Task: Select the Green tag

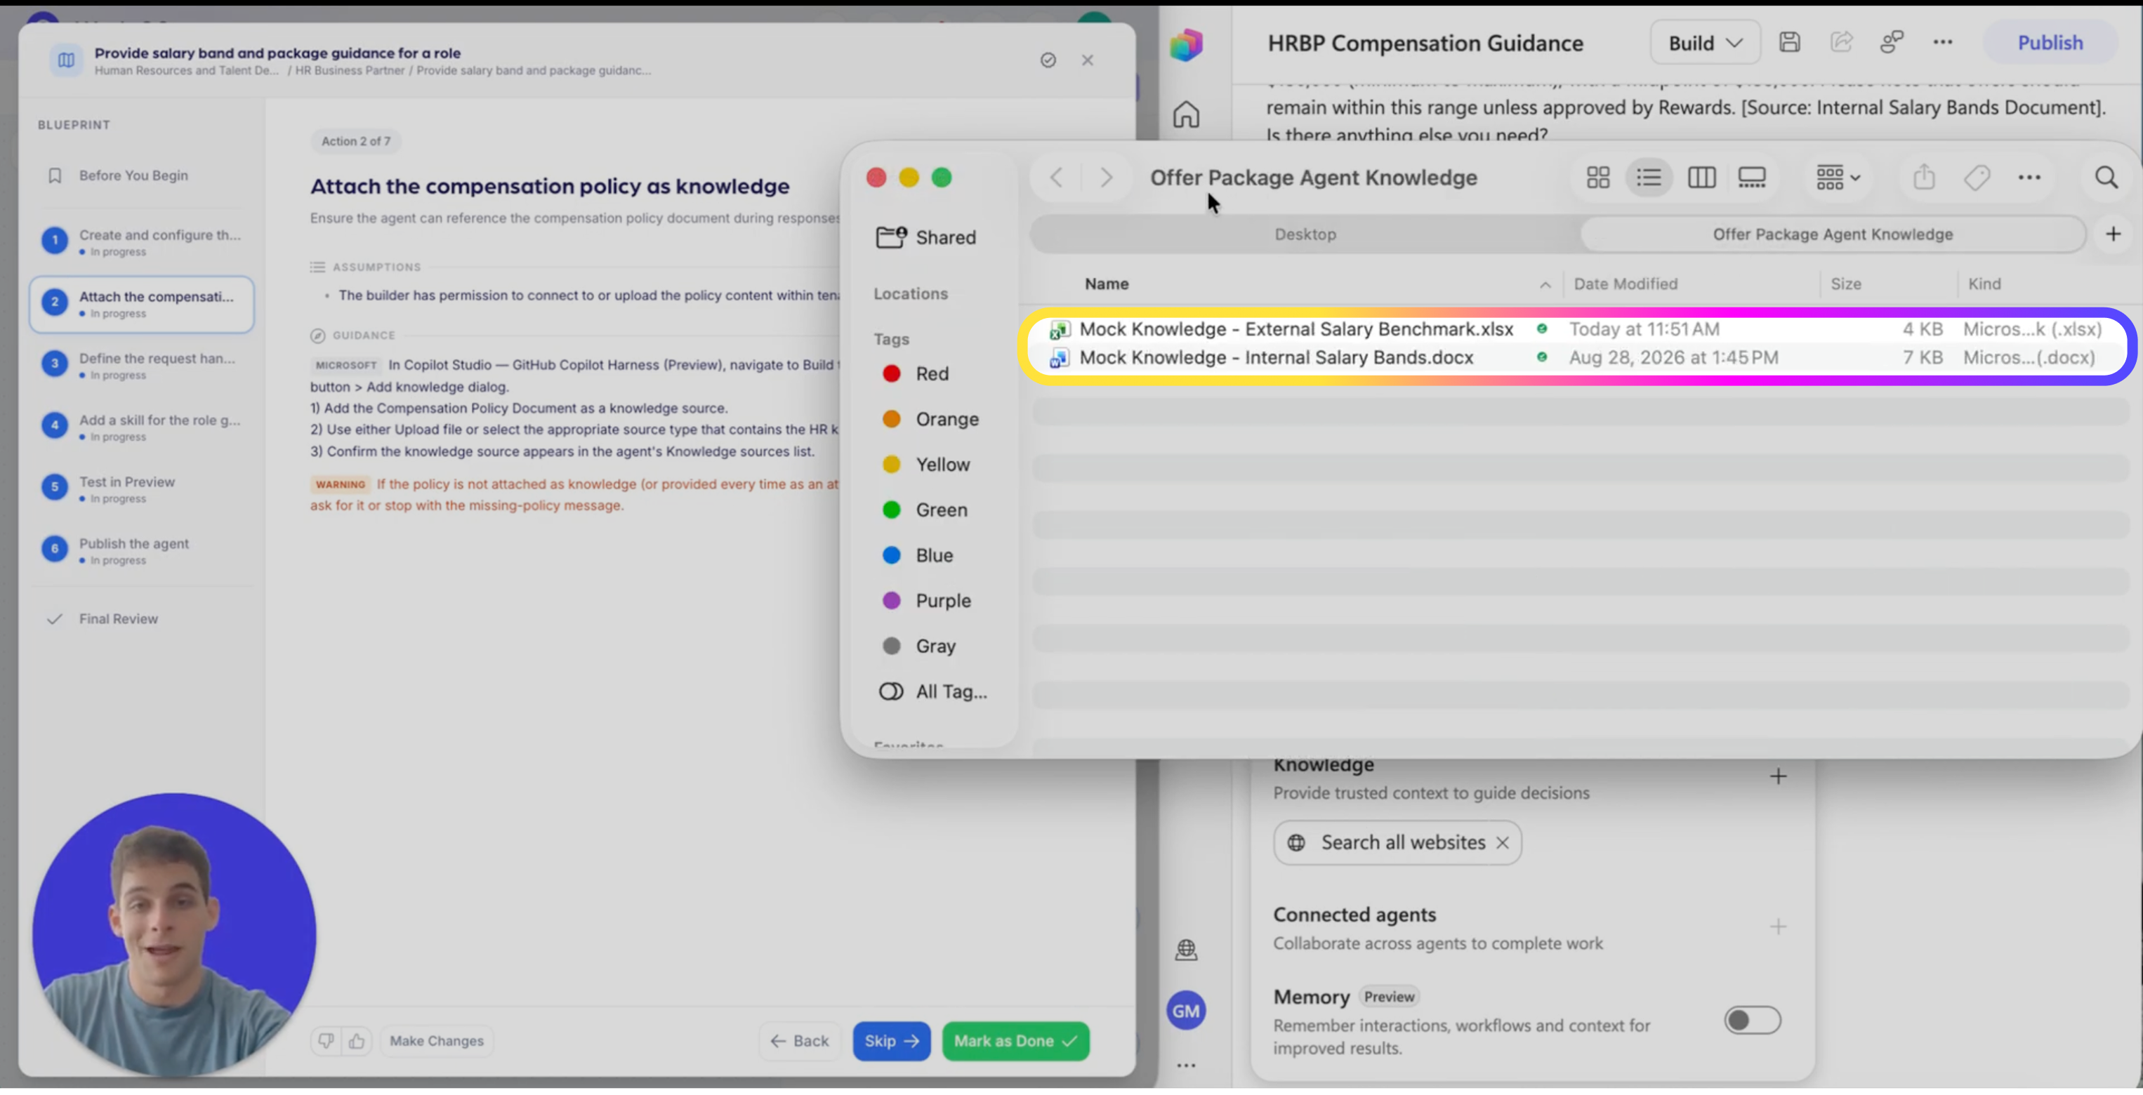Action: pyautogui.click(x=924, y=510)
